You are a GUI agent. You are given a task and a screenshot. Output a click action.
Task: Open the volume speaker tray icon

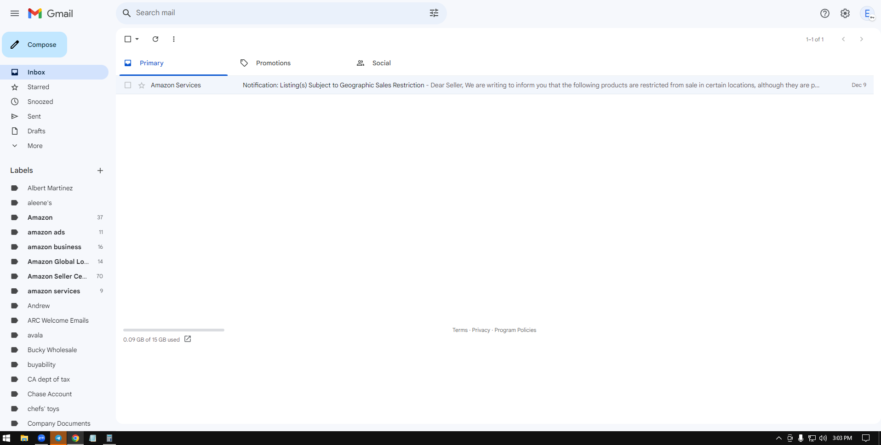point(823,438)
